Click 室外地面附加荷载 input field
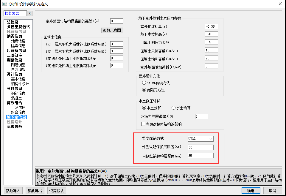This screenshot has width=286, height=196. (x=212, y=66)
